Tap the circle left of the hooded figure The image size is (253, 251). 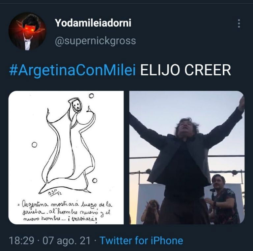pyautogui.click(x=34, y=144)
